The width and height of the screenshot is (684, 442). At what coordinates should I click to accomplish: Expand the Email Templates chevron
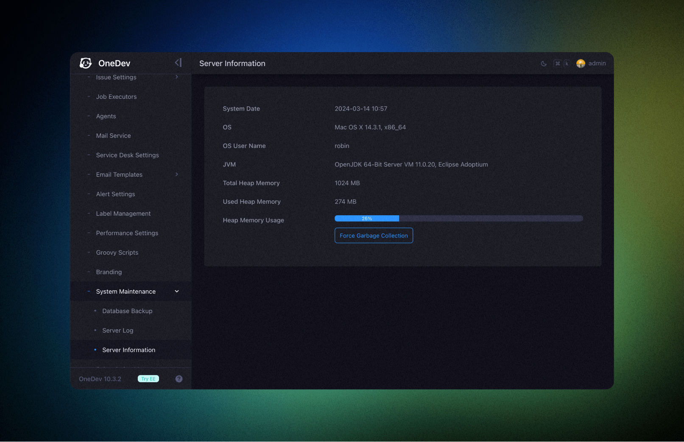(x=177, y=175)
